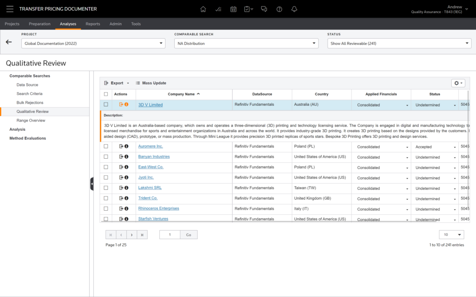
Task: Select Range Overview in the sidebar
Action: (x=31, y=120)
